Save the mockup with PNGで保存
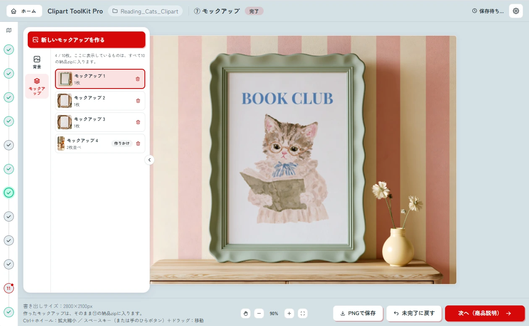The image size is (529, 326). 358,313
